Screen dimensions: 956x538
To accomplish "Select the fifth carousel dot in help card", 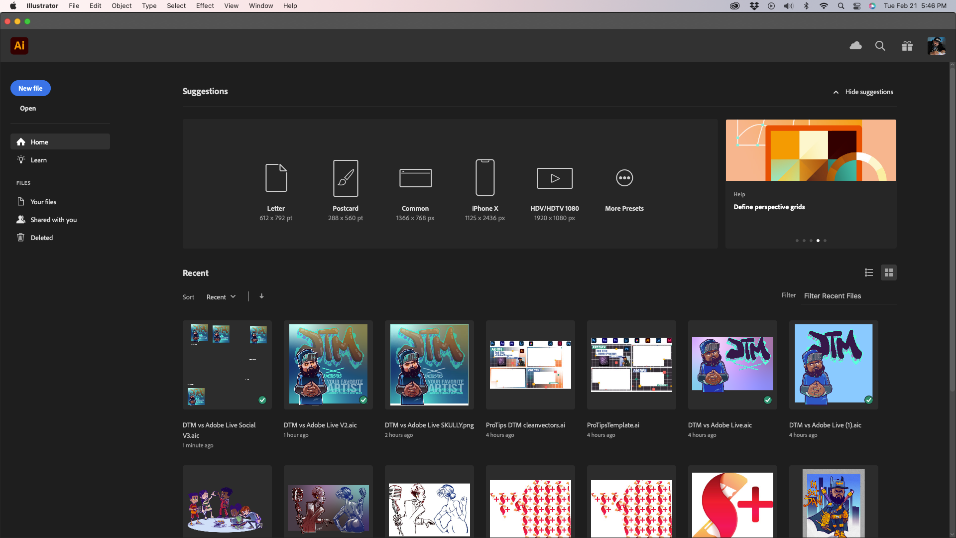I will point(825,241).
